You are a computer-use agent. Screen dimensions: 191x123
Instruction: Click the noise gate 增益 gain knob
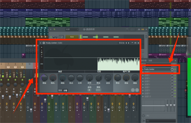126,78
